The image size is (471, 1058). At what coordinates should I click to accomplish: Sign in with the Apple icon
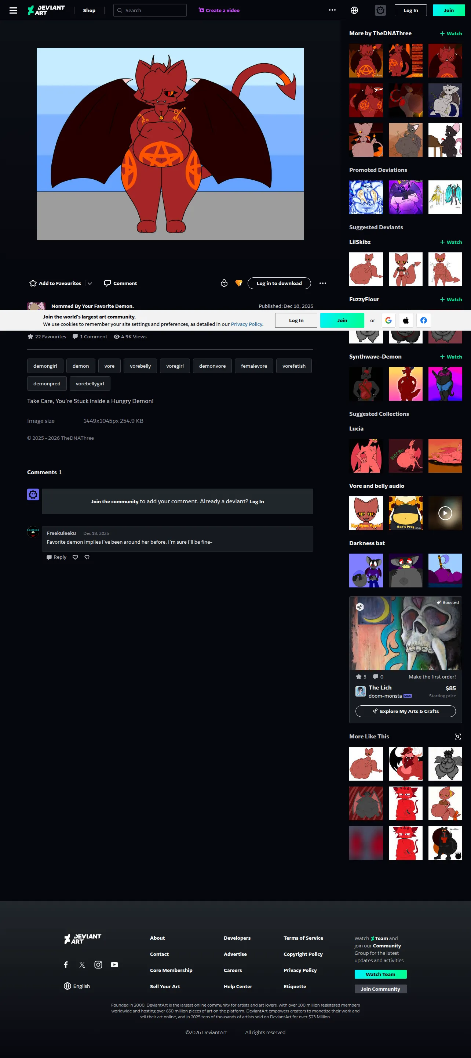pyautogui.click(x=406, y=320)
